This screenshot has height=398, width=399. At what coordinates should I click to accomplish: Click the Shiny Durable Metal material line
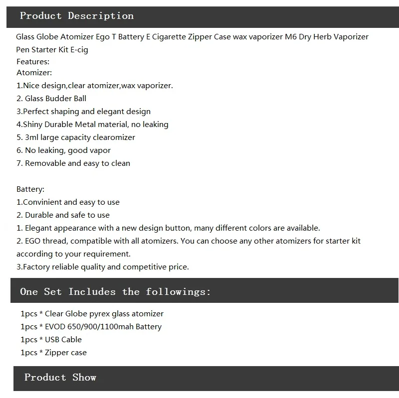coord(92,125)
